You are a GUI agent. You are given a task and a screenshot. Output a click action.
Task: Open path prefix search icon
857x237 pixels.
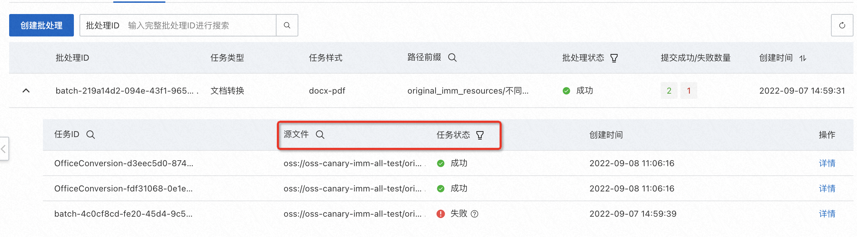pos(452,57)
